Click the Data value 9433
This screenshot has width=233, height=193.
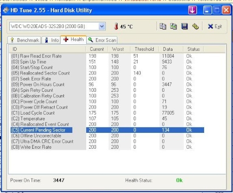click(167, 62)
